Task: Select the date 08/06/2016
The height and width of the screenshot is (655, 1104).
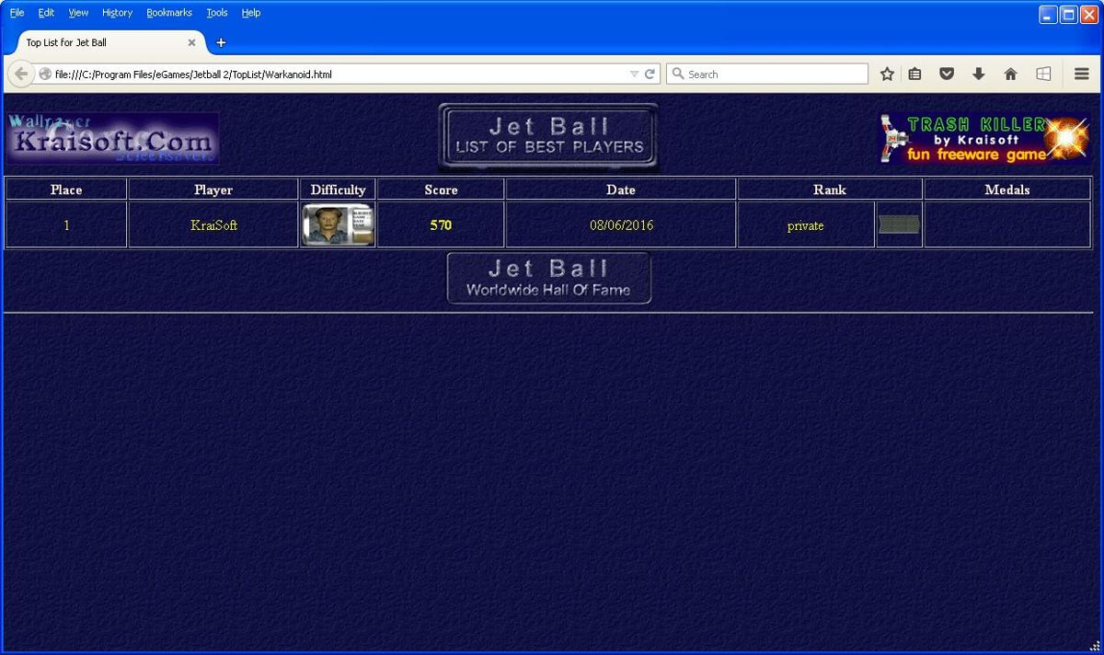Action: pyautogui.click(x=621, y=225)
